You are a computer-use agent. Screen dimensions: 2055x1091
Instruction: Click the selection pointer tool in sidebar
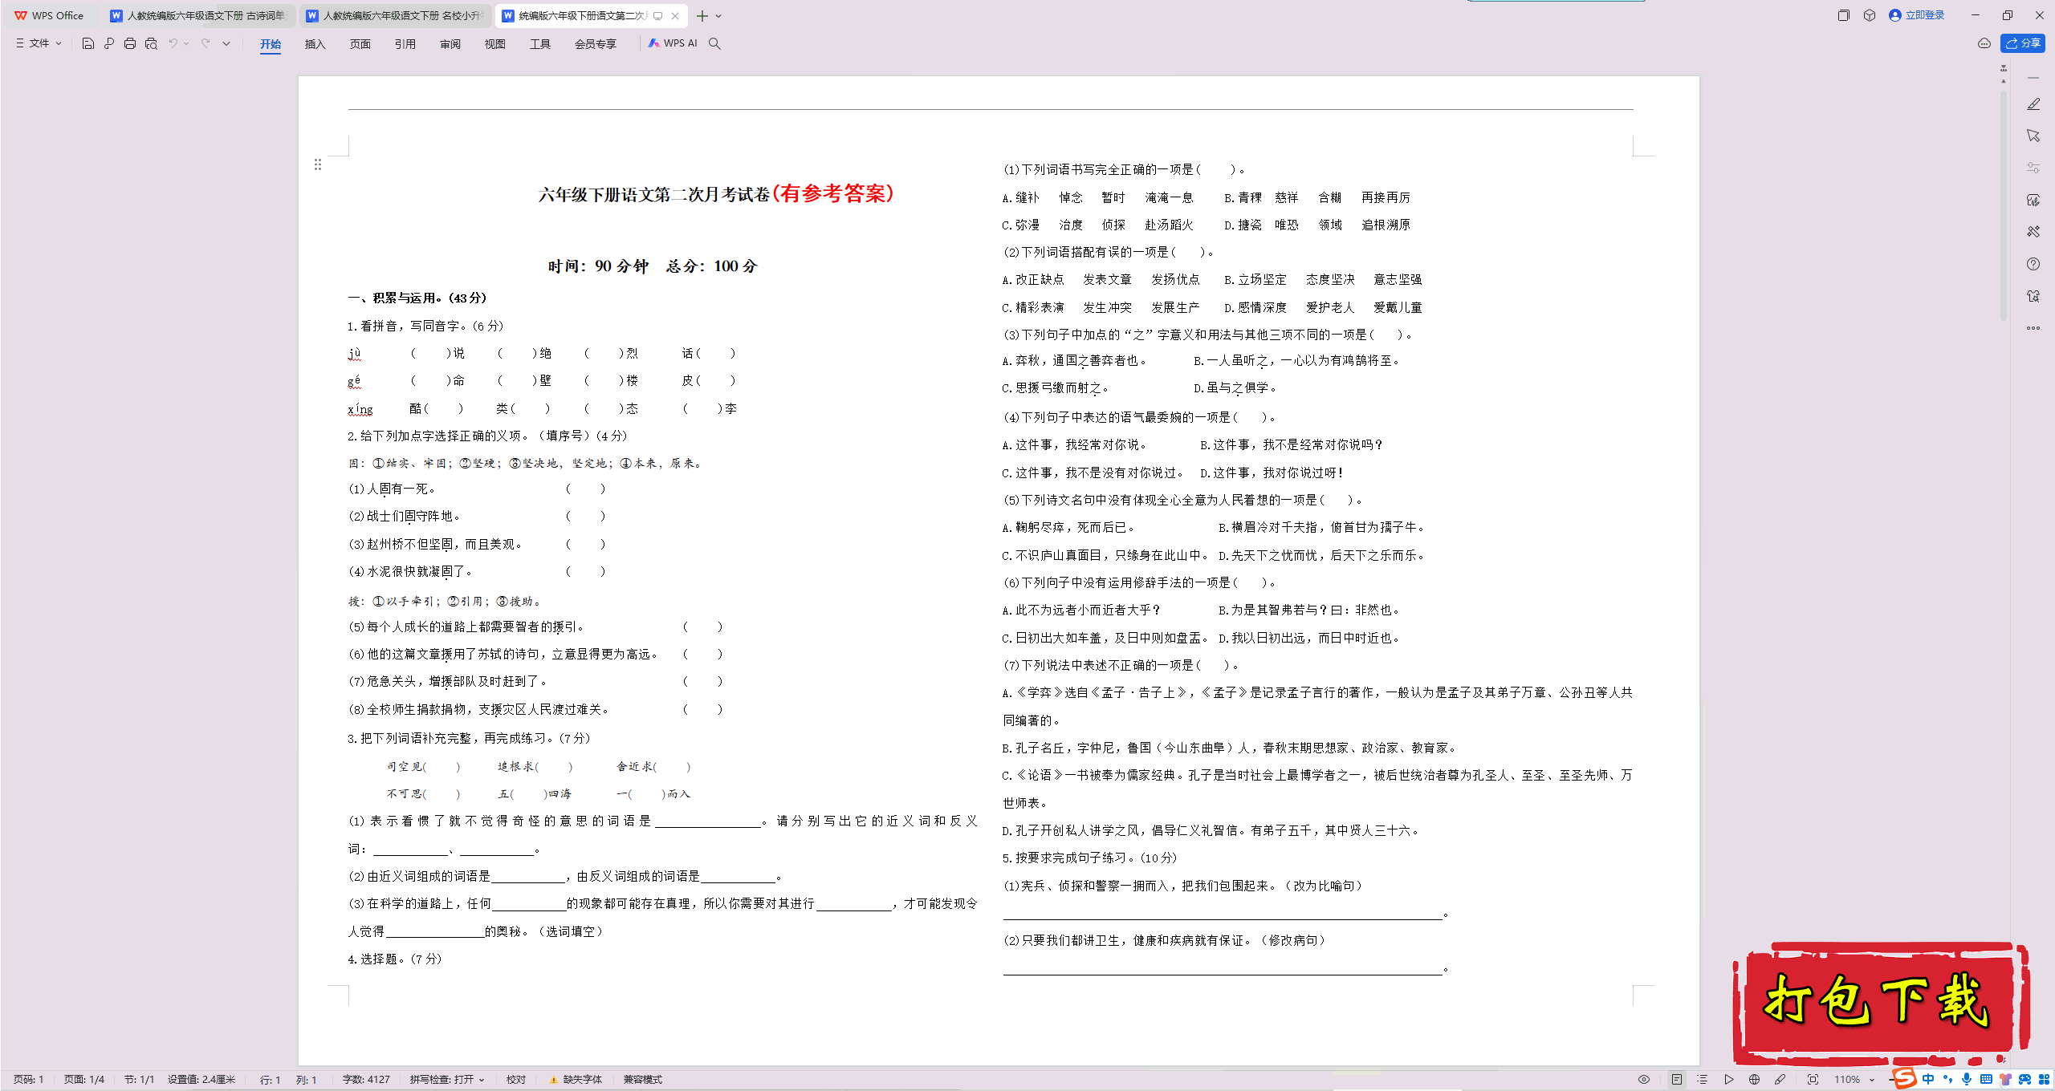tap(2033, 136)
